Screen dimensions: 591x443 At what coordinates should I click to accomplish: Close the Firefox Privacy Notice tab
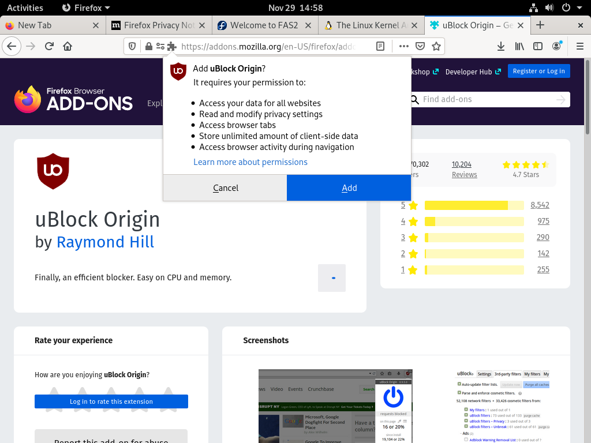[x=202, y=25]
